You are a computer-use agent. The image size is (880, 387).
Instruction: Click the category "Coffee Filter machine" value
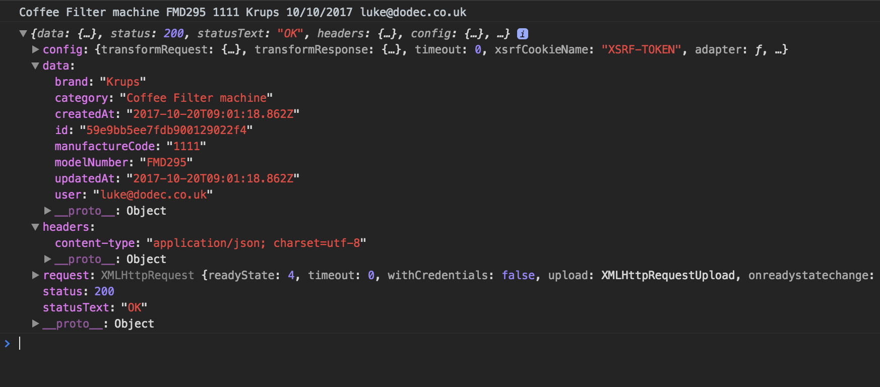point(197,98)
